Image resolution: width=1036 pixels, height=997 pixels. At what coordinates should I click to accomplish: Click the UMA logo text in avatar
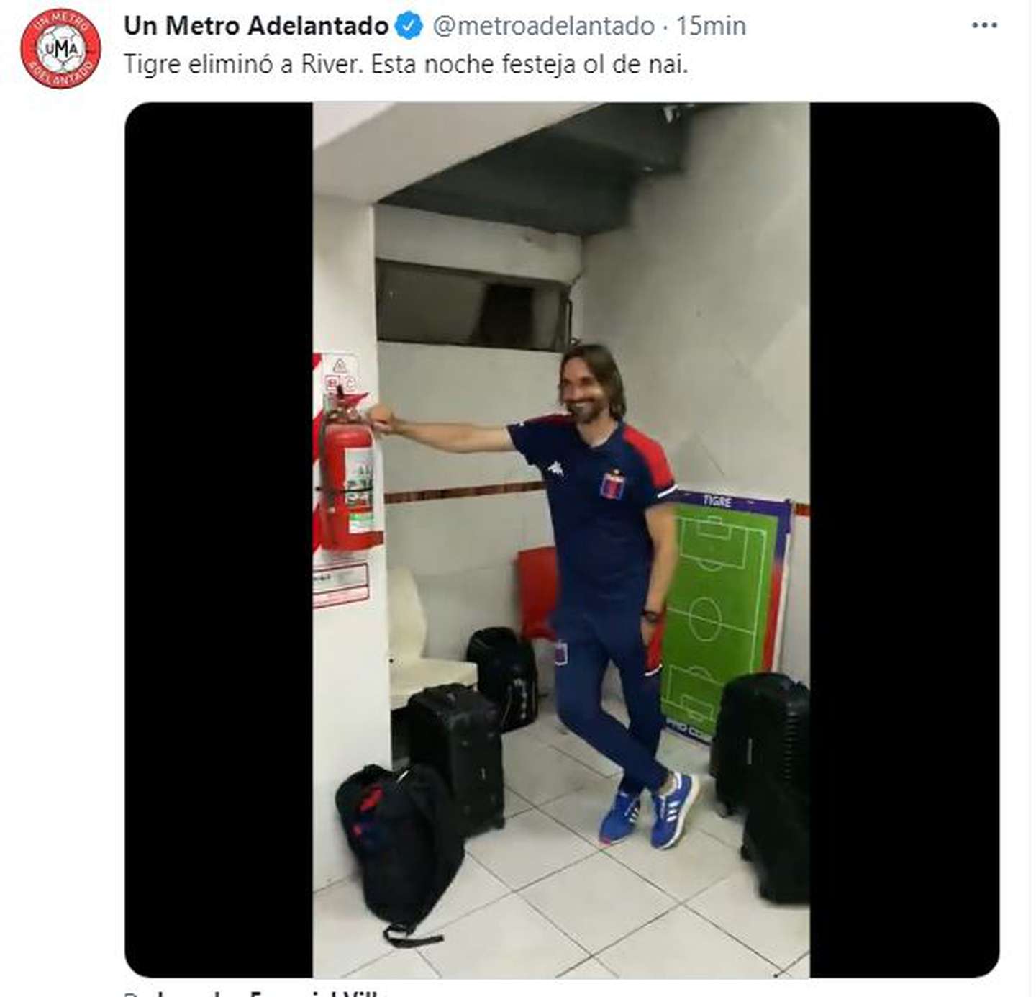point(60,49)
